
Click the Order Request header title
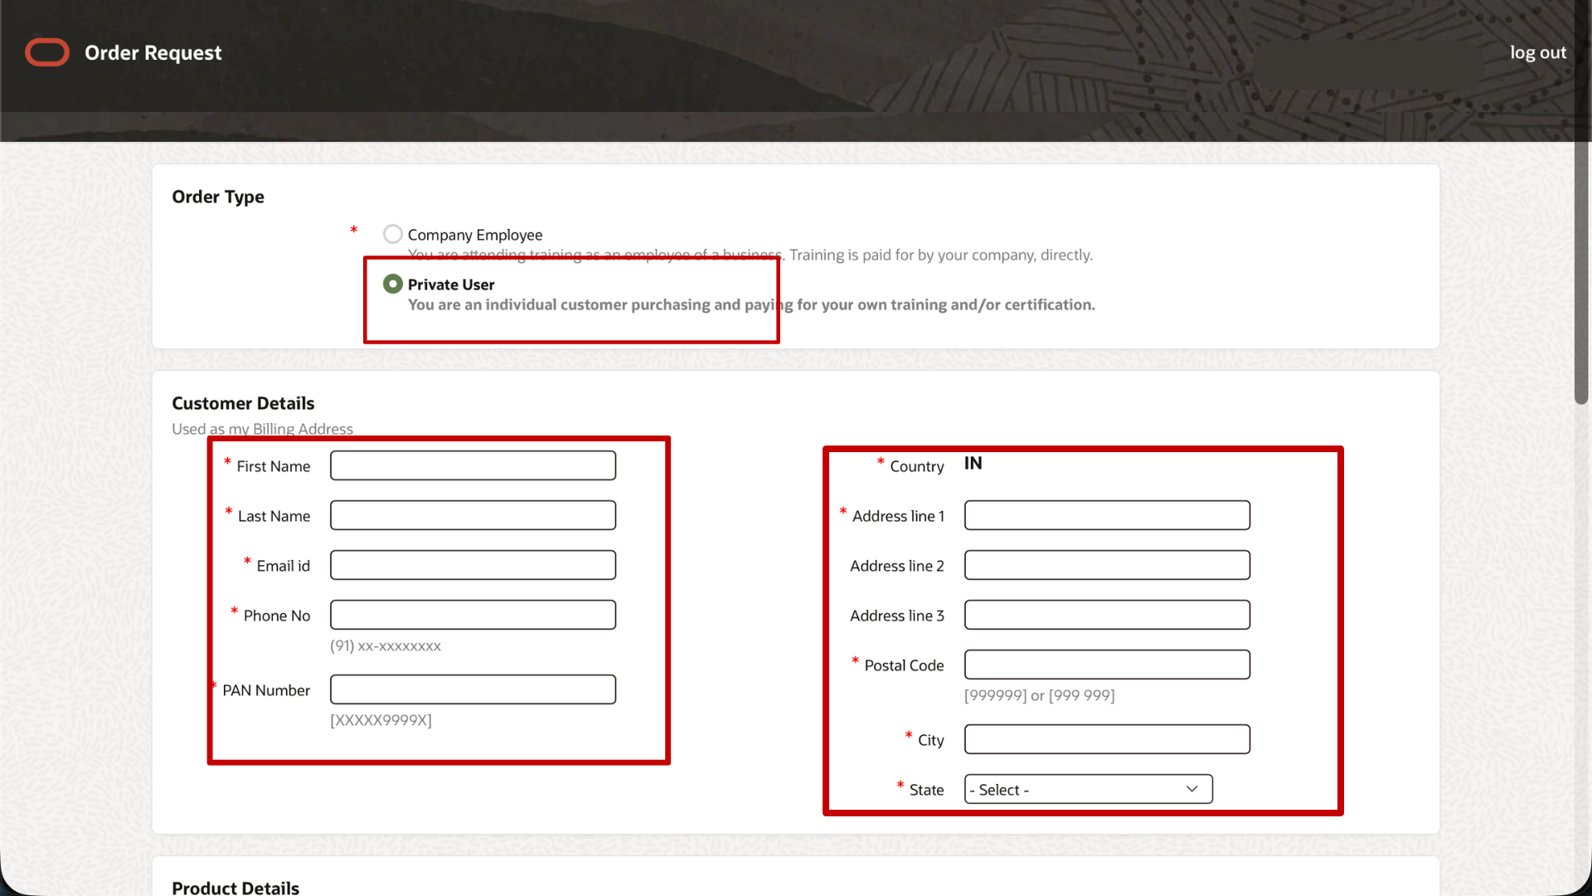point(153,52)
